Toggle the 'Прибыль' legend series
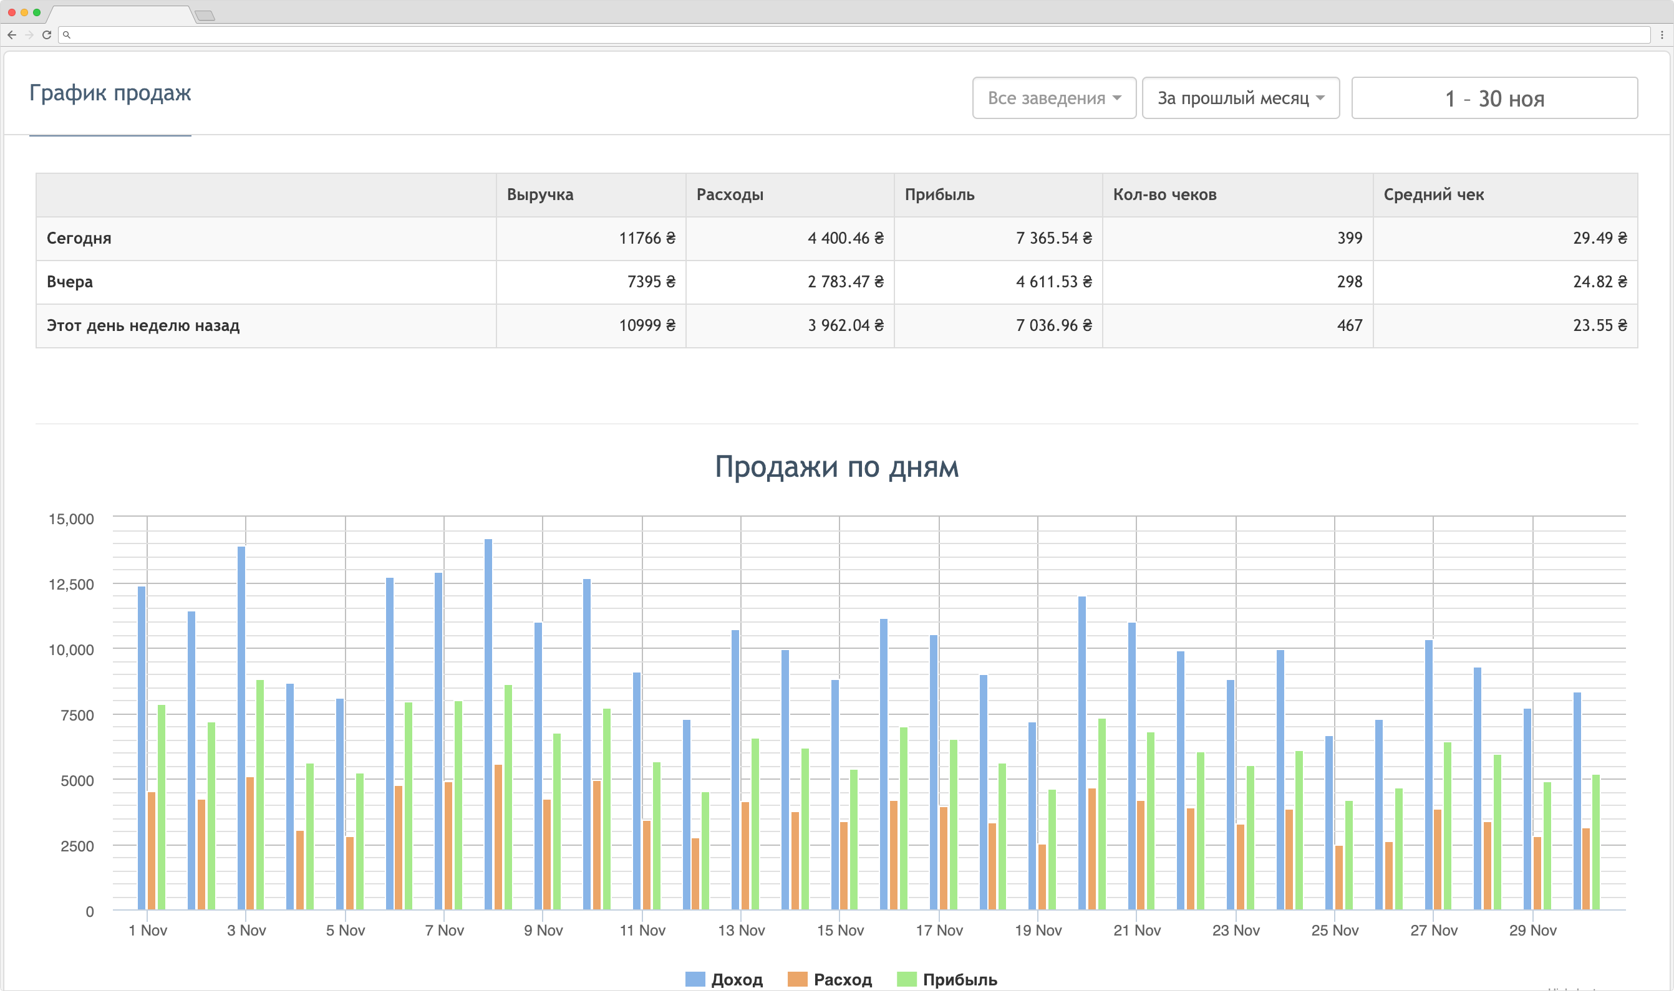 pyautogui.click(x=947, y=980)
